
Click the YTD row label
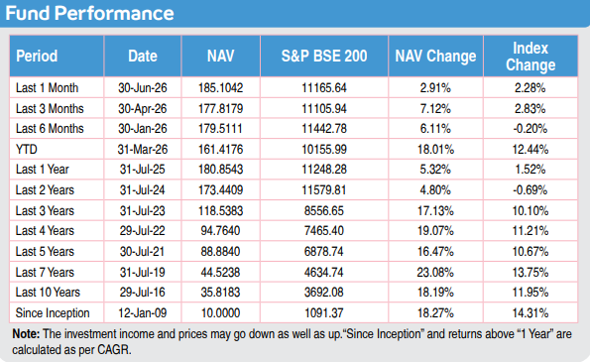pyautogui.click(x=27, y=149)
